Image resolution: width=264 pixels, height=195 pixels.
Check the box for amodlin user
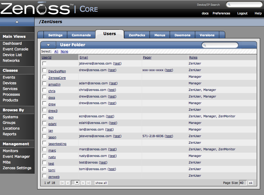44,83
